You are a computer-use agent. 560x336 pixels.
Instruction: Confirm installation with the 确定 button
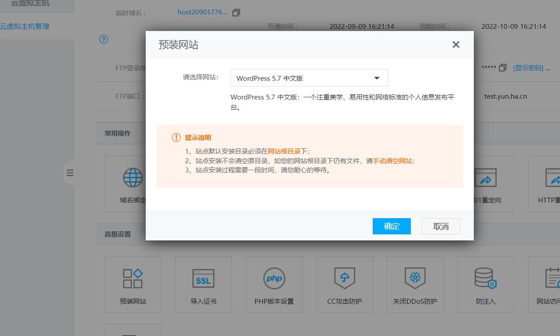392,226
